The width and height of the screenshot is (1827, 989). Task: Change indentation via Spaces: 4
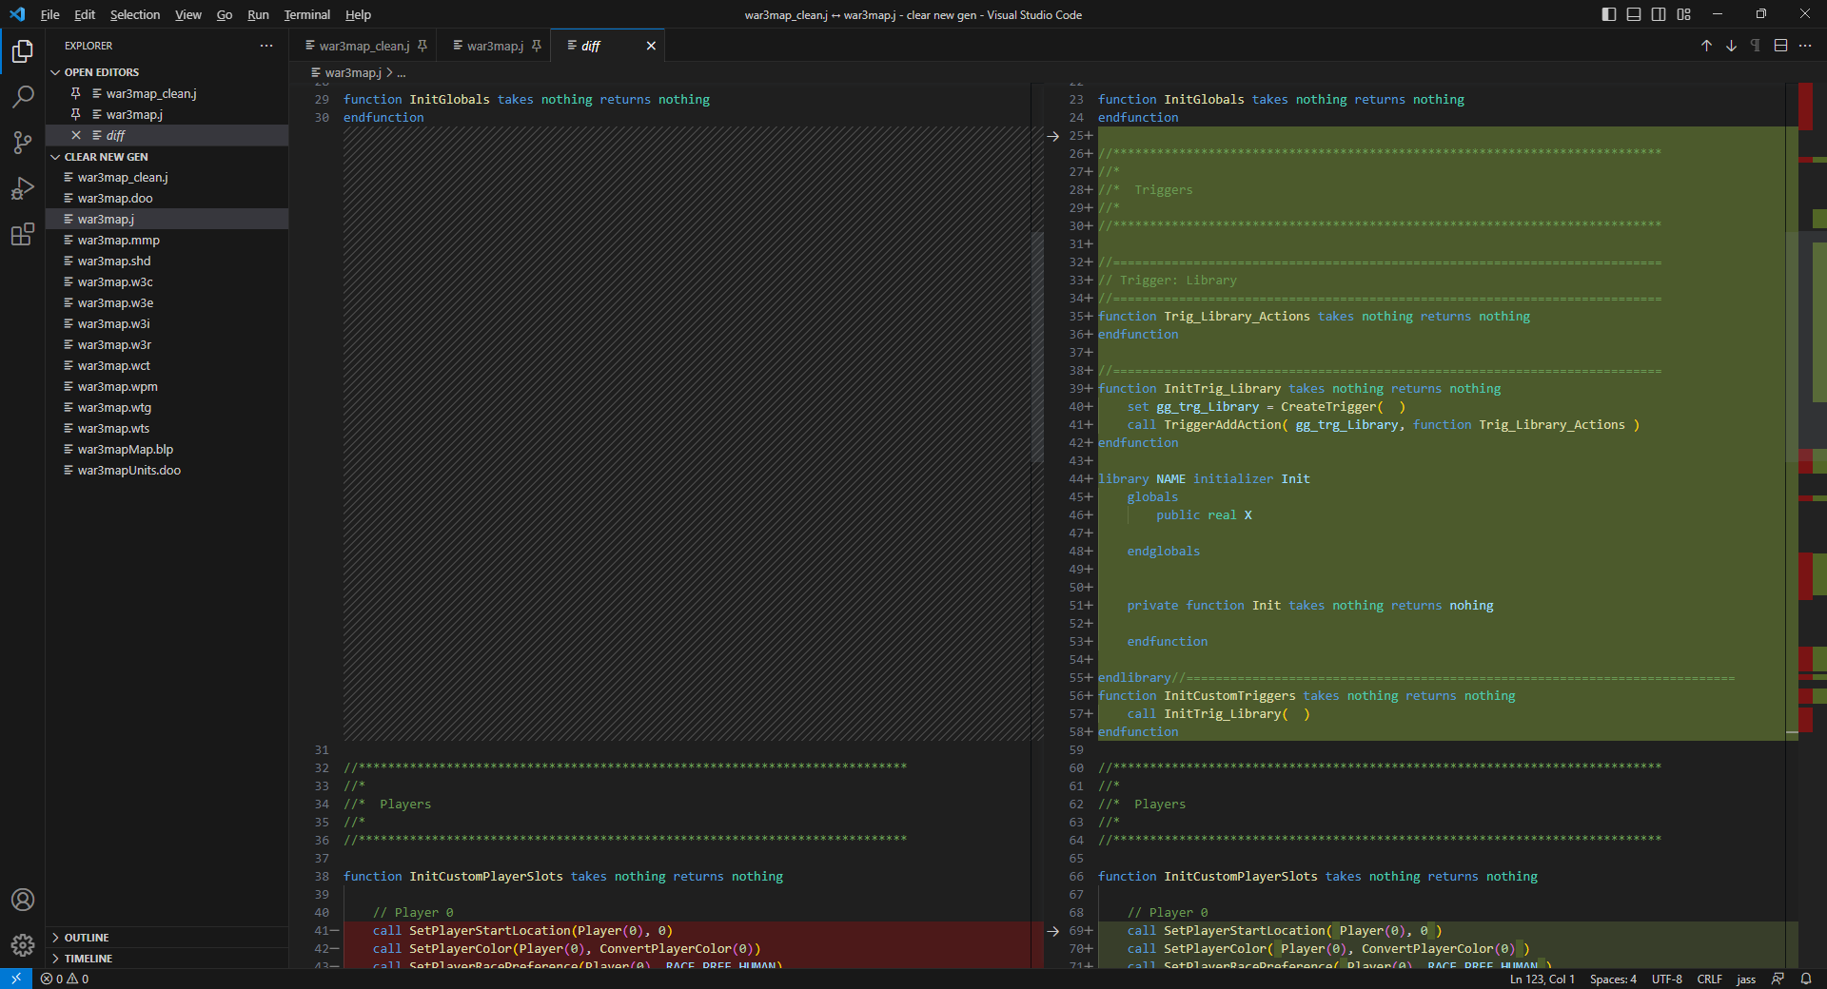click(1613, 979)
